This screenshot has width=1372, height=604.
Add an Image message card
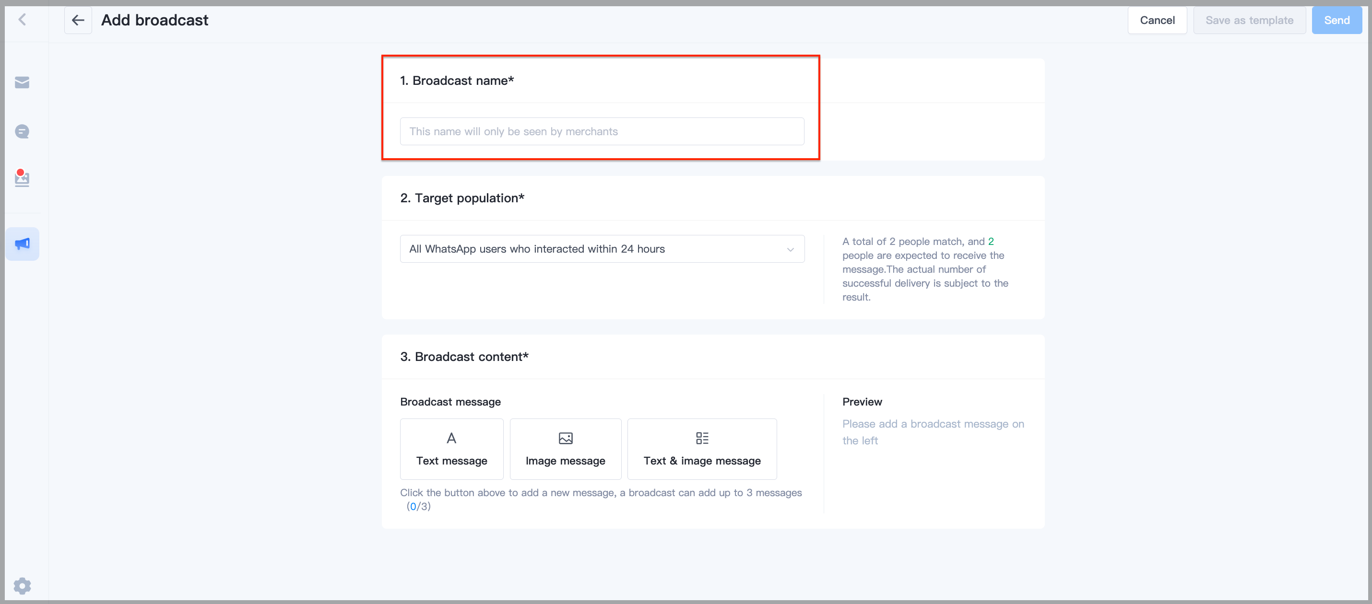click(x=565, y=449)
